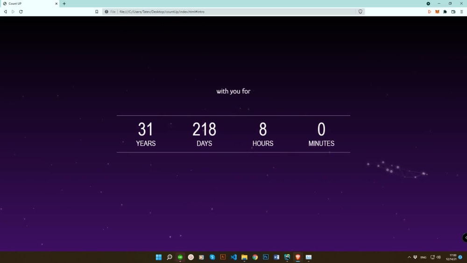Screen dimensions: 467x263
Task: Open the MetaMask fox extension
Action: pyautogui.click(x=437, y=12)
